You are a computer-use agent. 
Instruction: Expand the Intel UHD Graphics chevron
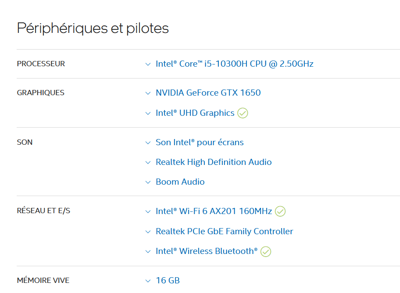(x=148, y=113)
